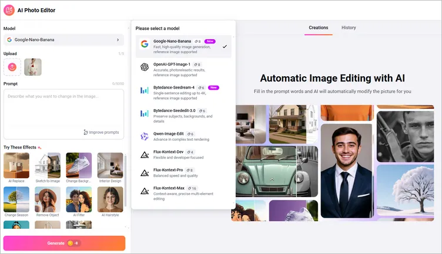Select the checked Google-Nano-Banana option
Viewport: 442px width, 254px height.
pyautogui.click(x=183, y=46)
